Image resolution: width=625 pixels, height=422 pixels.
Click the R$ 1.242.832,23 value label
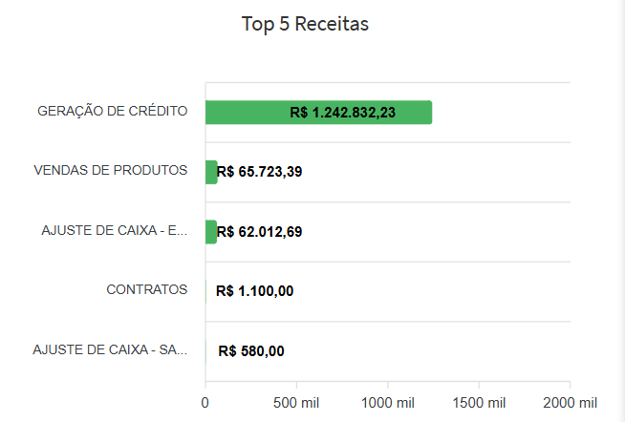[342, 113]
